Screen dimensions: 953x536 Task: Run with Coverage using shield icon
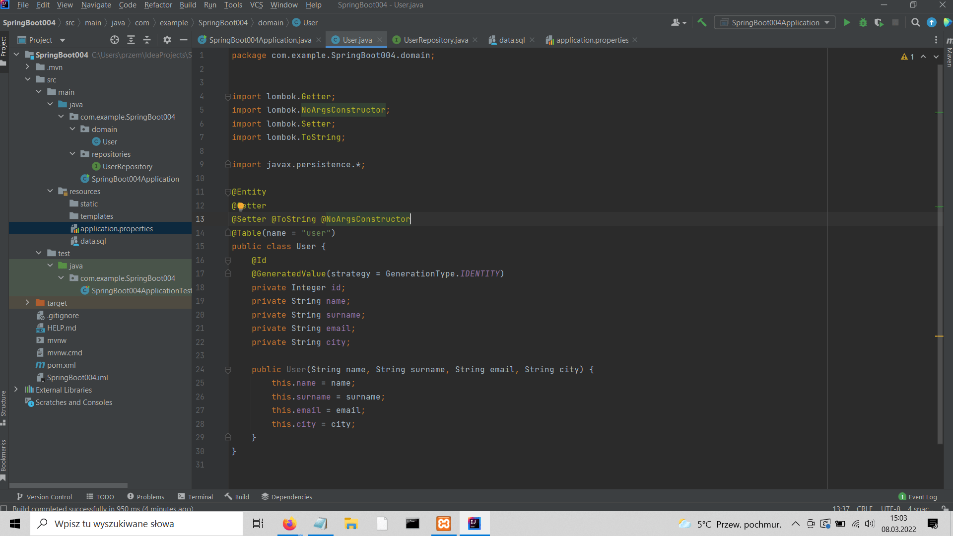tap(879, 22)
